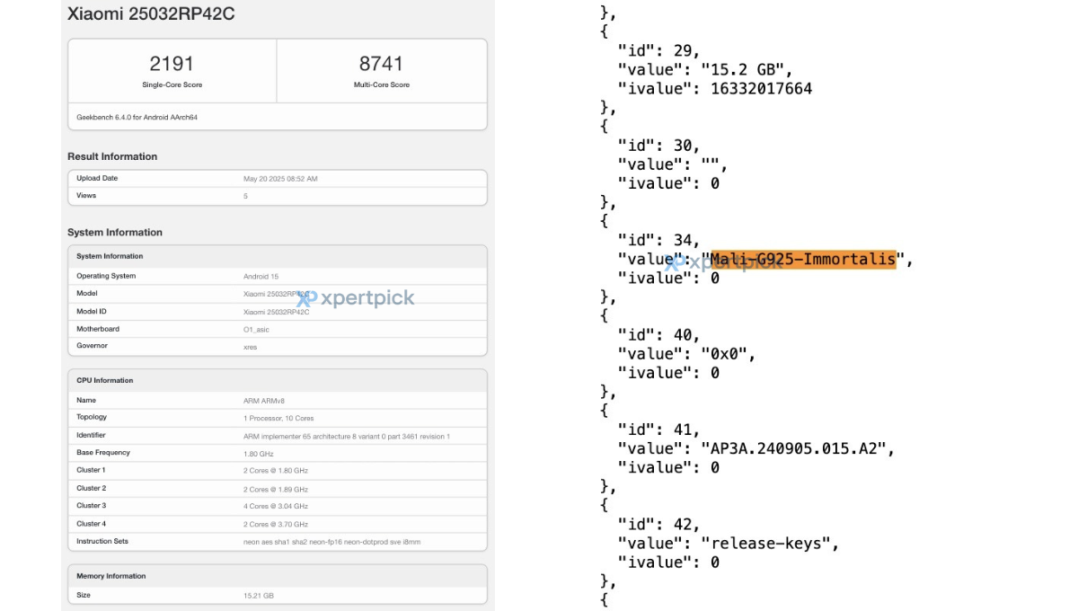Image resolution: width=1078 pixels, height=611 pixels.
Task: Click the Governor row
Action: (277, 346)
